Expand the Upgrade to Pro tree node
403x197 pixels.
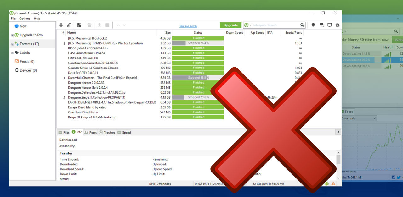tap(13, 35)
